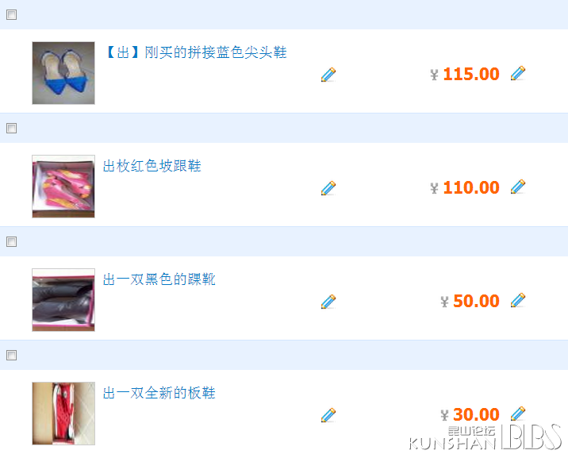Edit price pencil next to 110.00

[518, 187]
